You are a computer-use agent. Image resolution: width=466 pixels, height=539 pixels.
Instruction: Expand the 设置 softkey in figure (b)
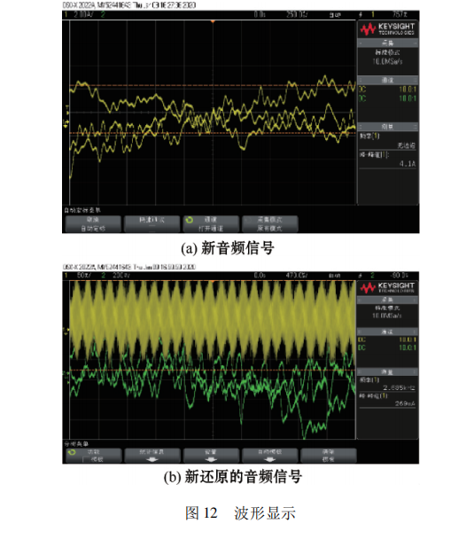[211, 456]
